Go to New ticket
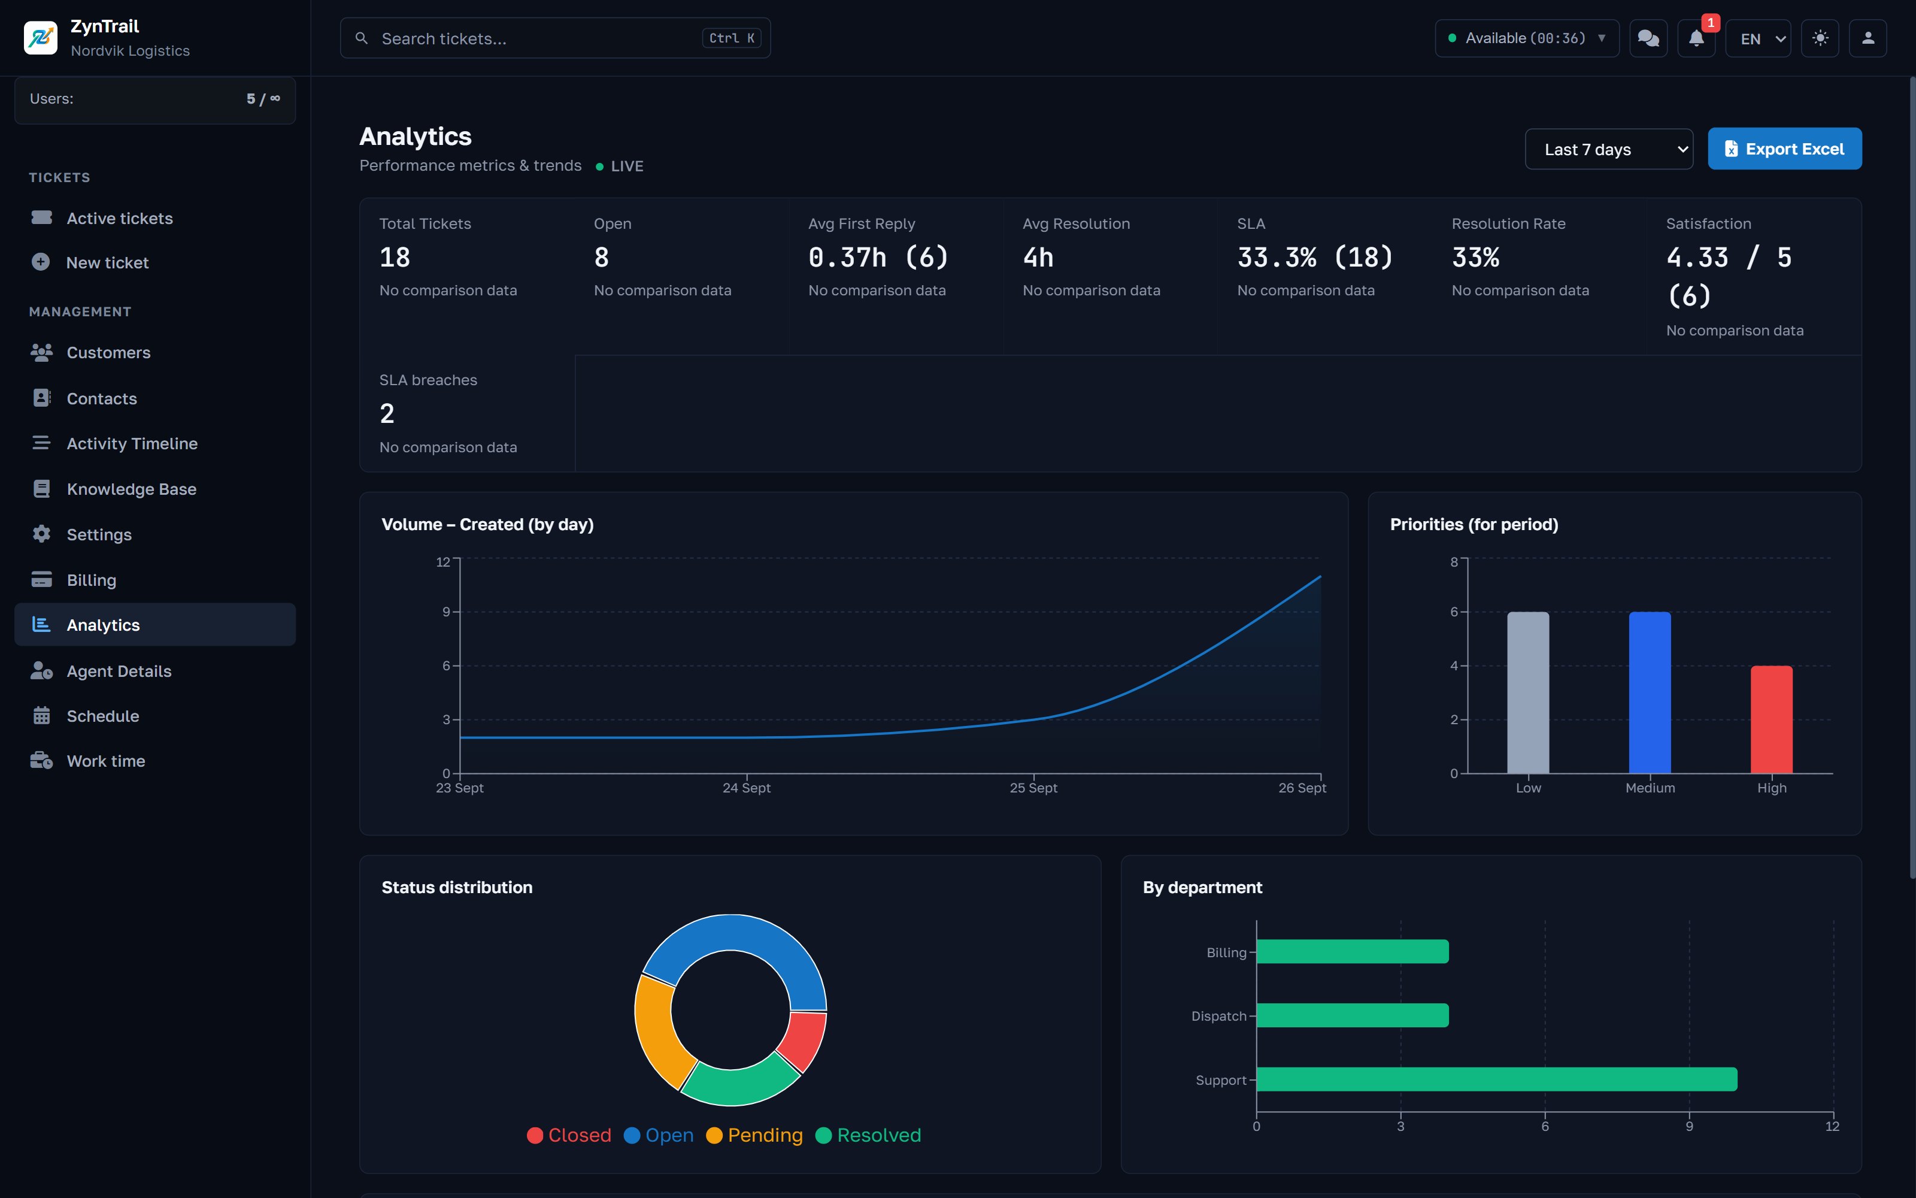 pos(155,262)
